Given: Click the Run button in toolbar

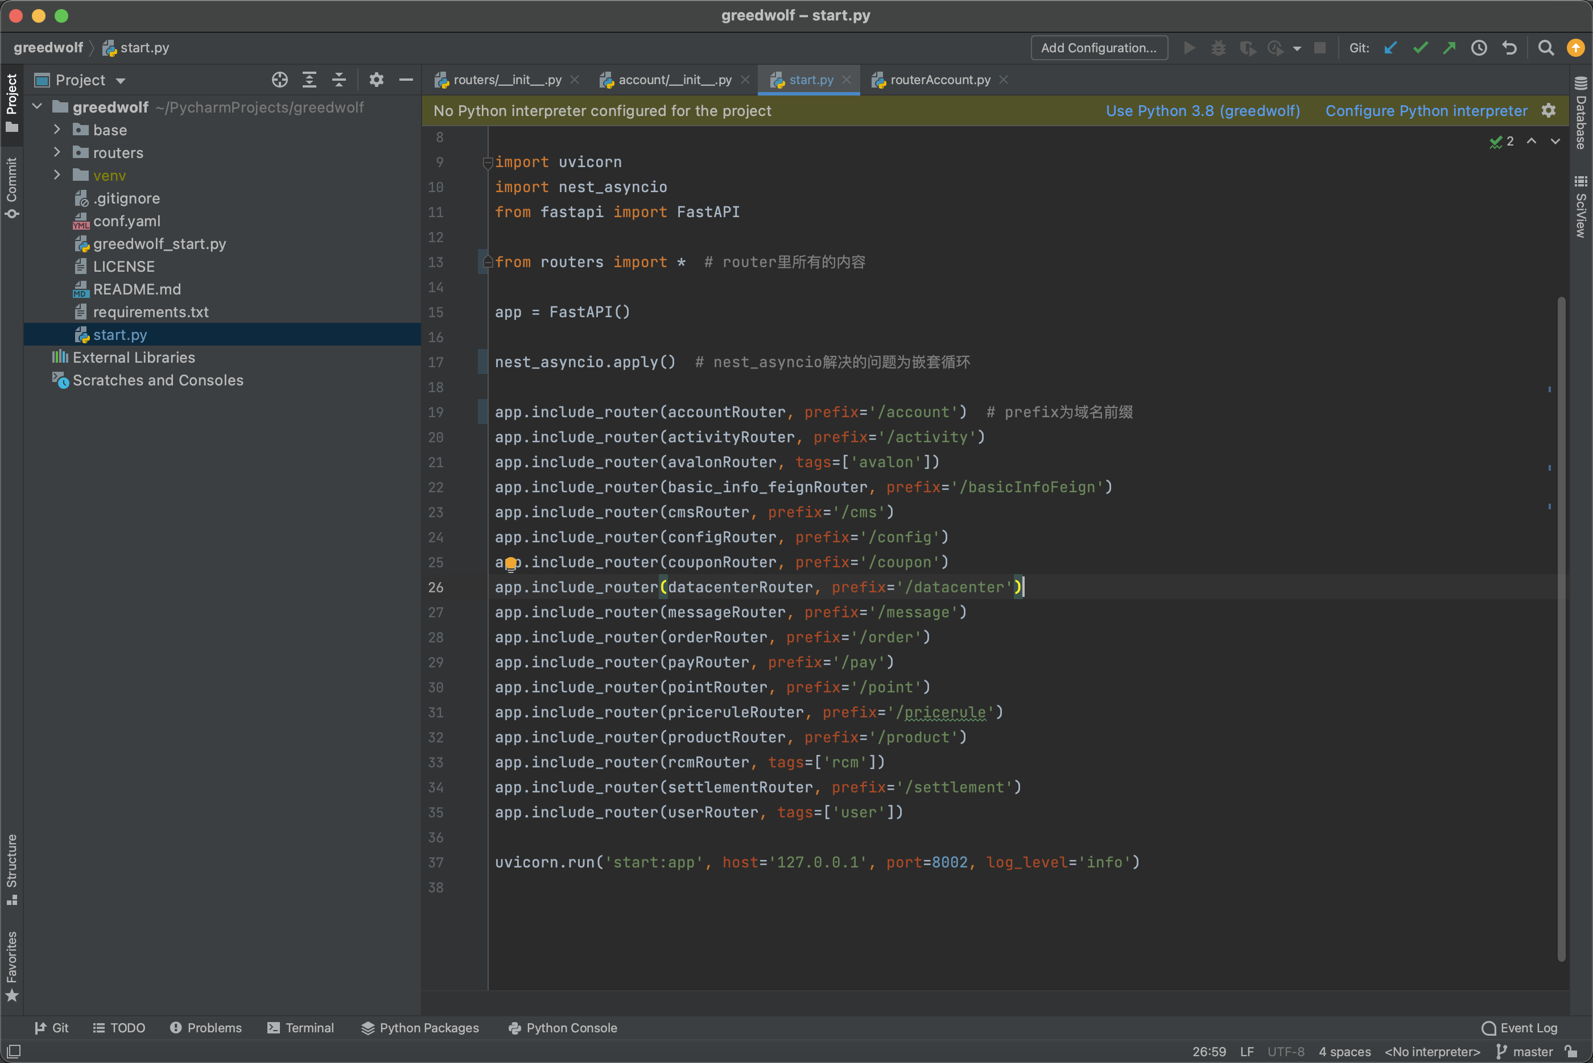Looking at the screenshot, I should (x=1190, y=47).
